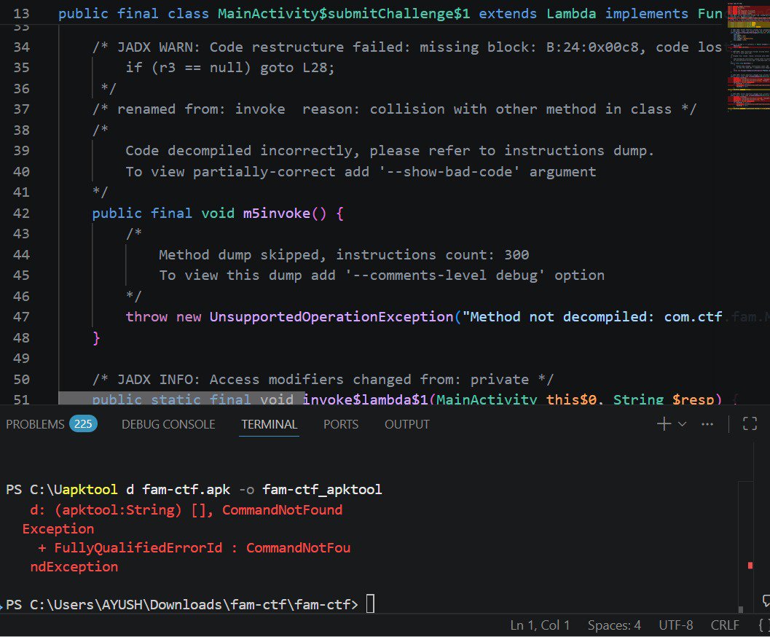The image size is (770, 637).
Task: Switch to the OUTPUT tab
Action: [407, 424]
